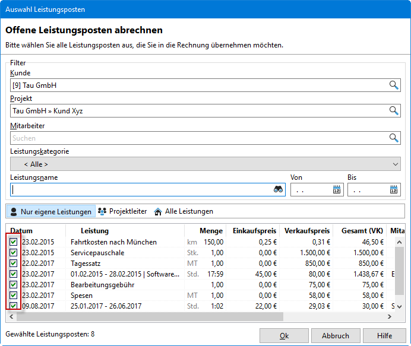Deselect the Tagessatz row checkbox

(x=14, y=264)
